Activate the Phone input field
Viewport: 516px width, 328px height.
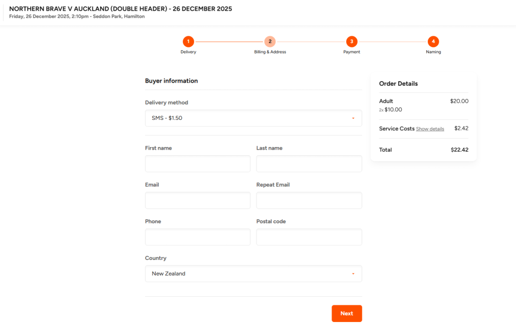[198, 237]
